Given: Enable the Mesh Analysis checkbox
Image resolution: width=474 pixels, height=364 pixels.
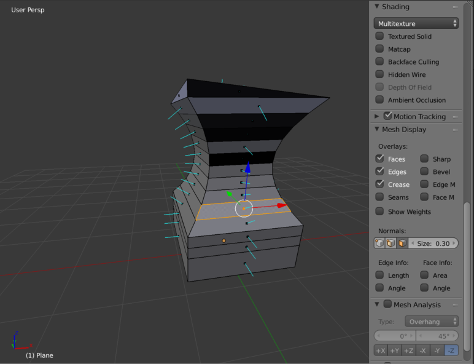Looking at the screenshot, I should pyautogui.click(x=387, y=304).
